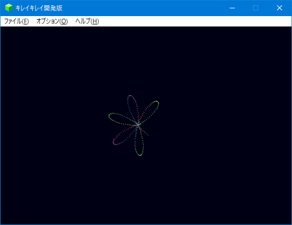
Task: Click the tip of the green bottom petal
Action: click(x=140, y=154)
